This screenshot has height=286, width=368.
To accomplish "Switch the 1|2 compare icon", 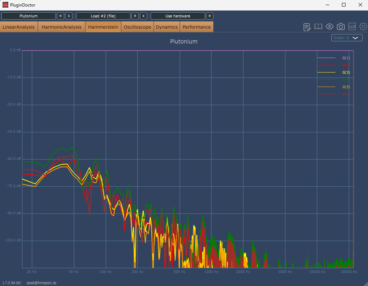I will pos(352,27).
